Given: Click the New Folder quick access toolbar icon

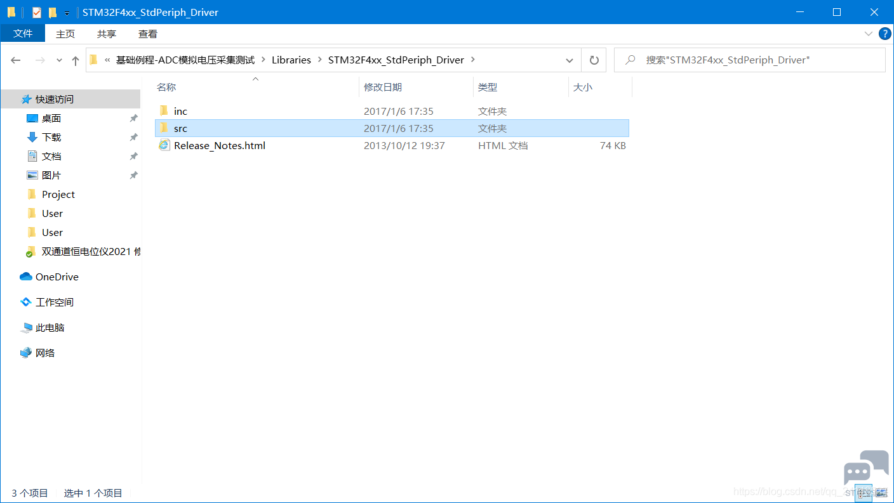Looking at the screenshot, I should [x=53, y=12].
